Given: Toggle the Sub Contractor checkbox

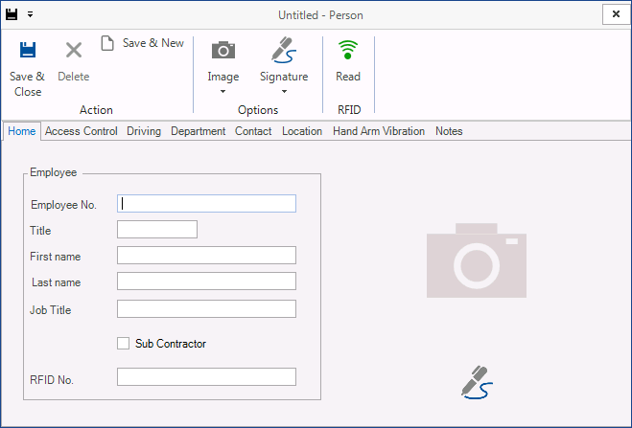Looking at the screenshot, I should pos(124,343).
